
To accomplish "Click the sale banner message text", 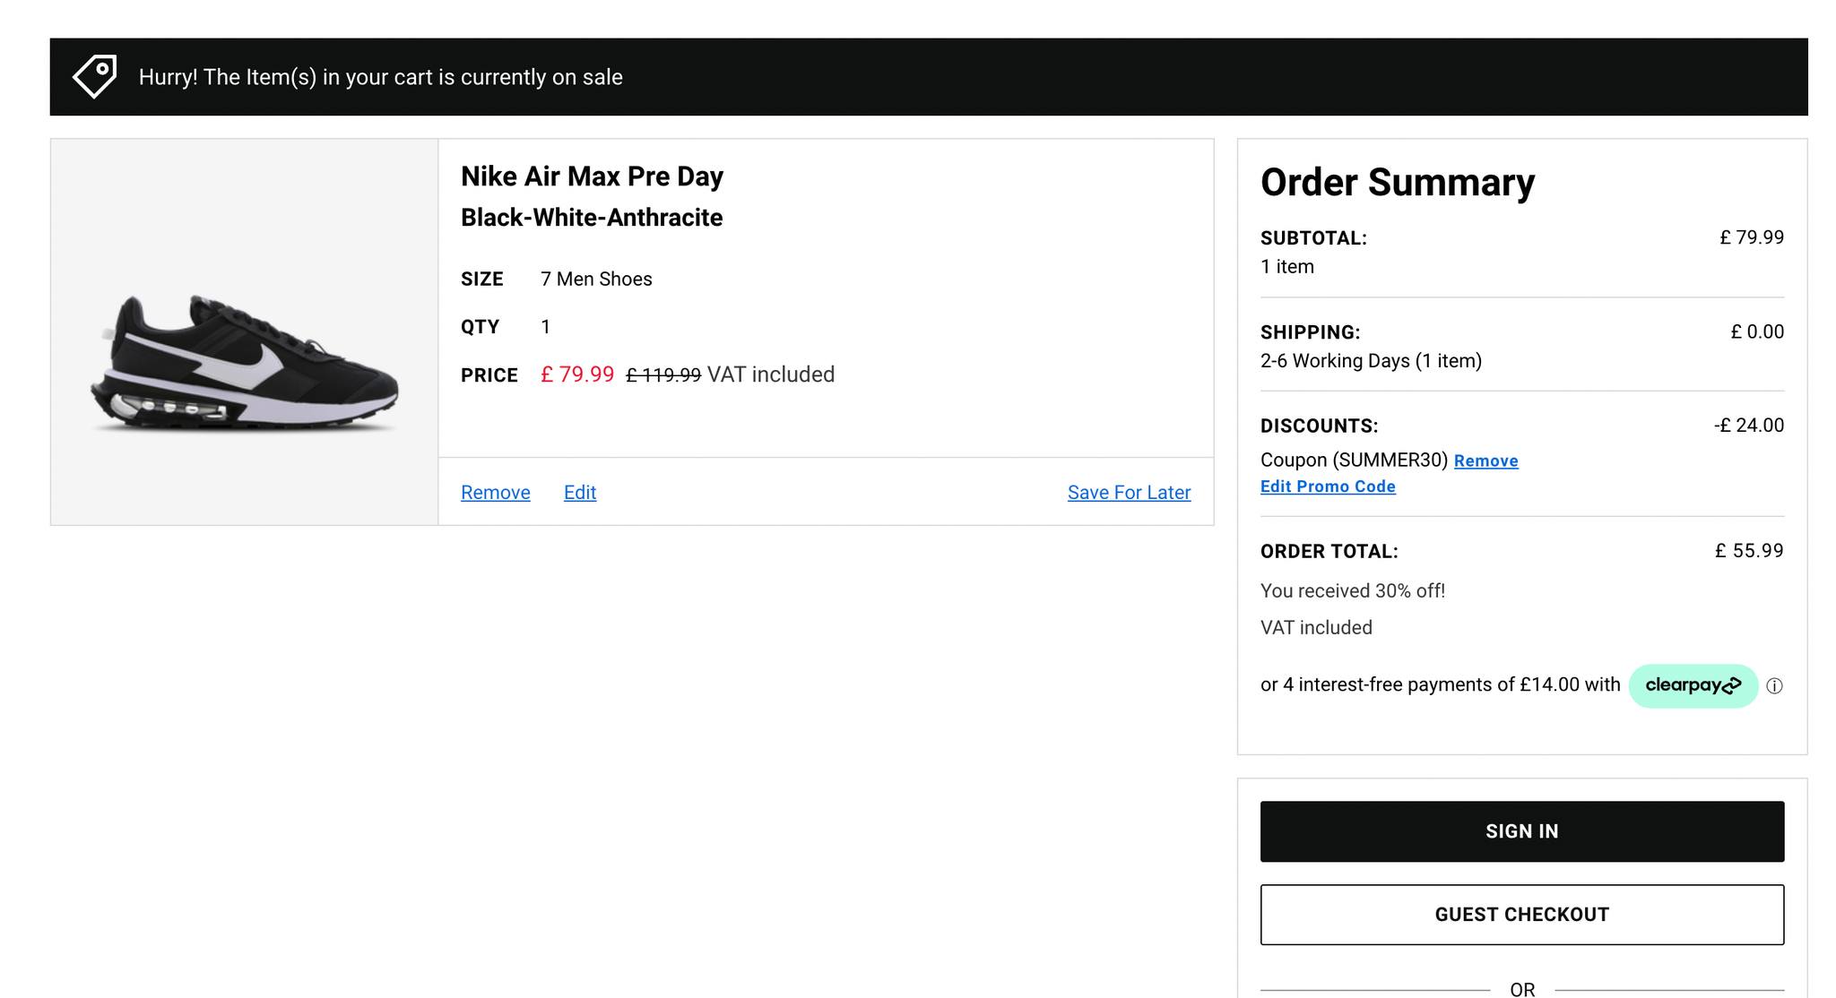I will click(x=380, y=77).
